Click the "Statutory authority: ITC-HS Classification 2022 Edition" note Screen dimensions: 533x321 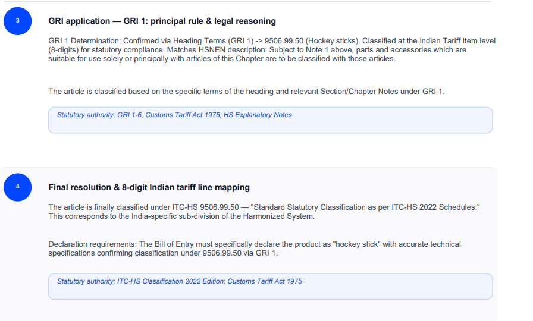click(x=270, y=287)
